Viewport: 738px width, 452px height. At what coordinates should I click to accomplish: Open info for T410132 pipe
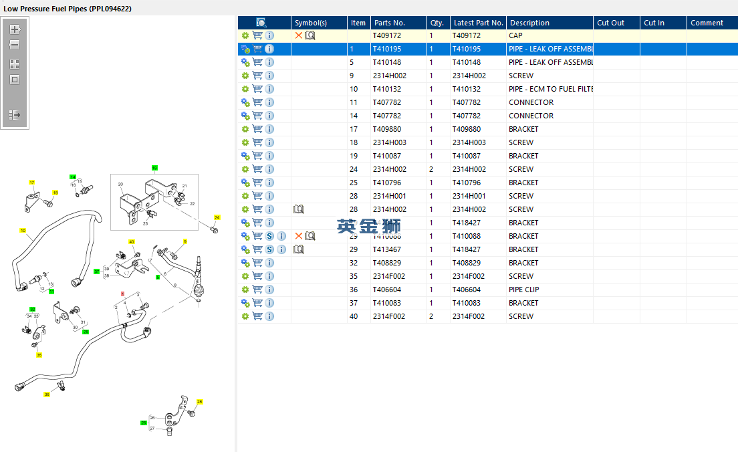(x=269, y=89)
